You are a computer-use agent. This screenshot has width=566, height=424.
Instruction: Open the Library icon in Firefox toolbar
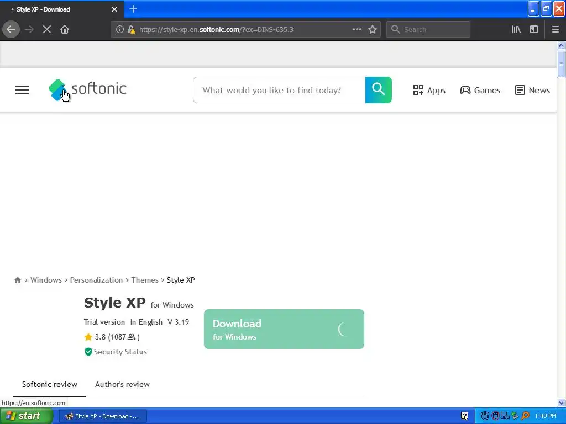[516, 29]
